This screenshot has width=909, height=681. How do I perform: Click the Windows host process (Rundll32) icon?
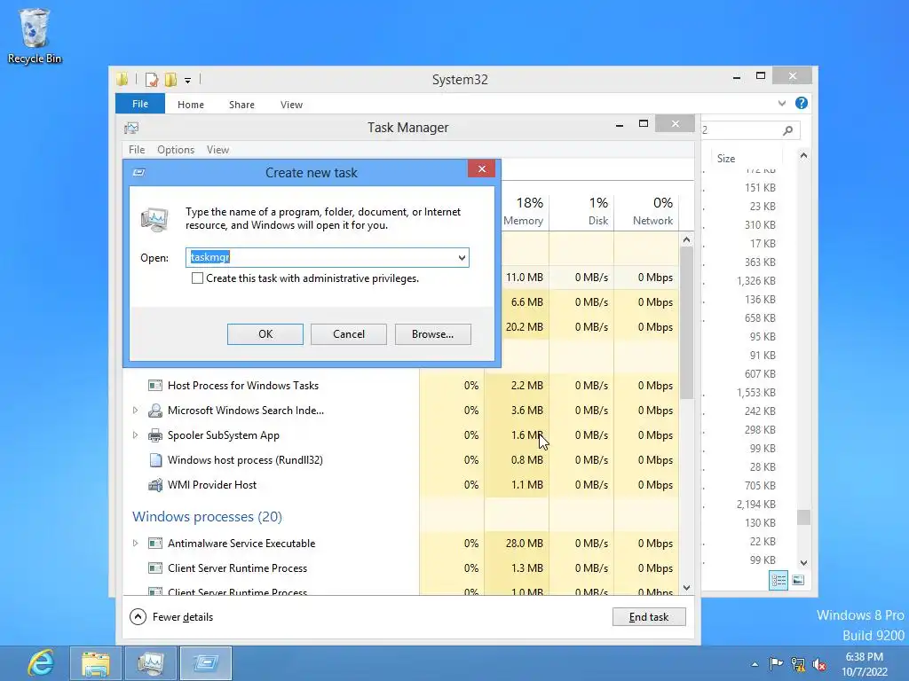tap(154, 460)
